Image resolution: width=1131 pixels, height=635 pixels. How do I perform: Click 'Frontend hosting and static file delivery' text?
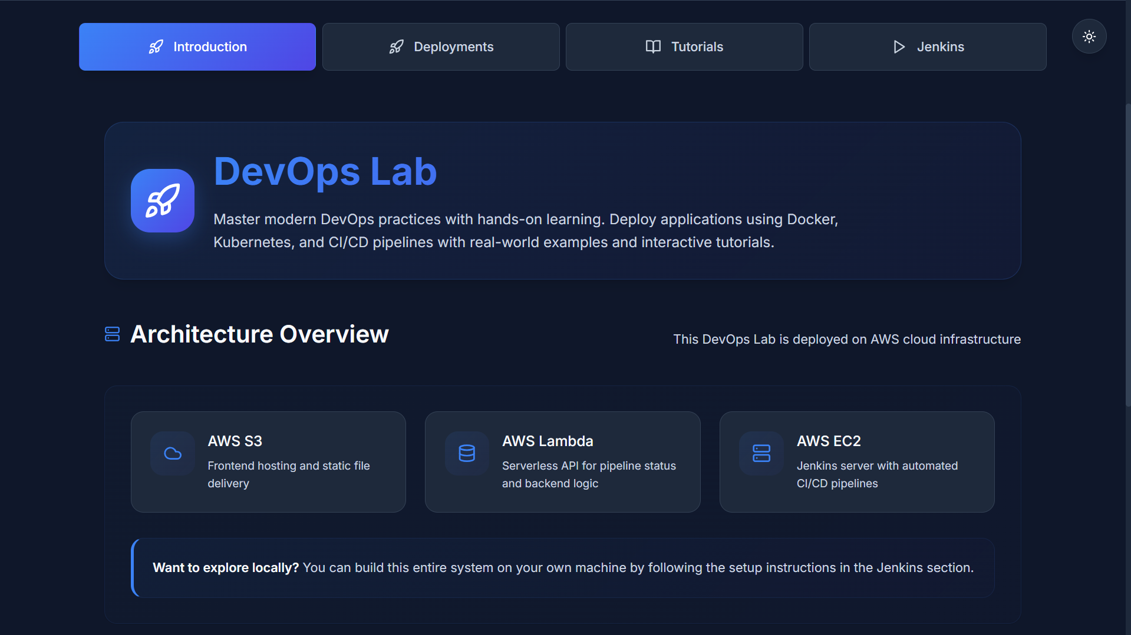[x=289, y=474]
